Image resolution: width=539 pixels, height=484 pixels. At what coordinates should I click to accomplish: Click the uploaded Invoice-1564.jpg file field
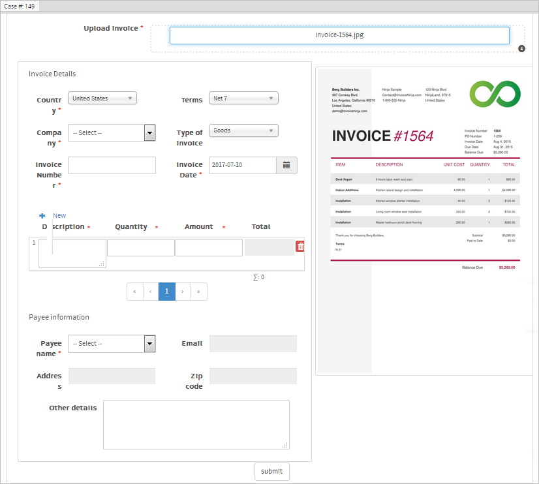coord(339,35)
